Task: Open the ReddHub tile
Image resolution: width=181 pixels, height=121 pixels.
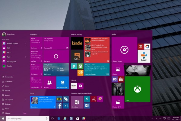Action: pyautogui.click(x=77, y=56)
